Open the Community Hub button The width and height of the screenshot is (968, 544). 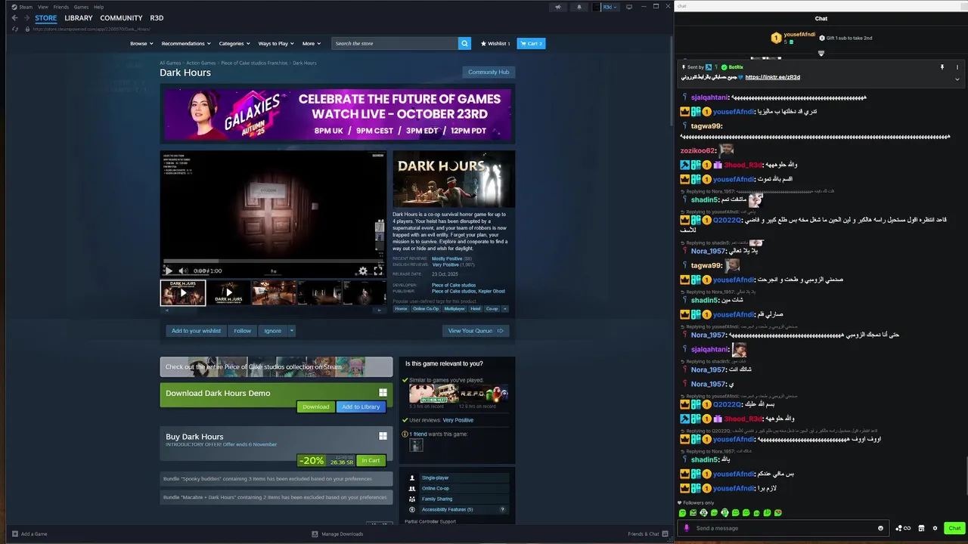click(489, 72)
